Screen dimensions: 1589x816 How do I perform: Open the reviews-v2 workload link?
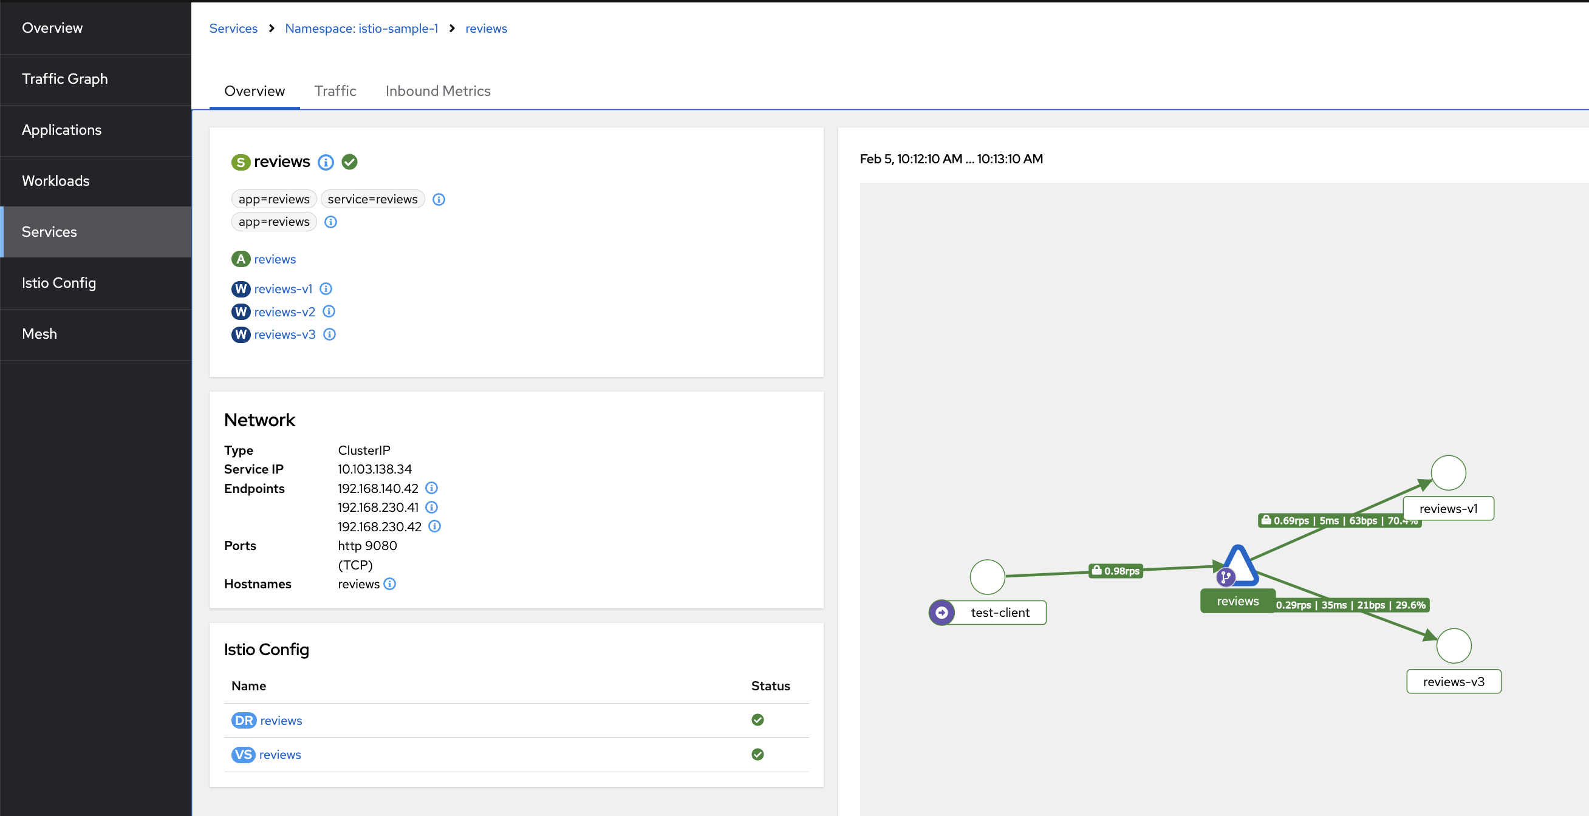pyautogui.click(x=284, y=312)
